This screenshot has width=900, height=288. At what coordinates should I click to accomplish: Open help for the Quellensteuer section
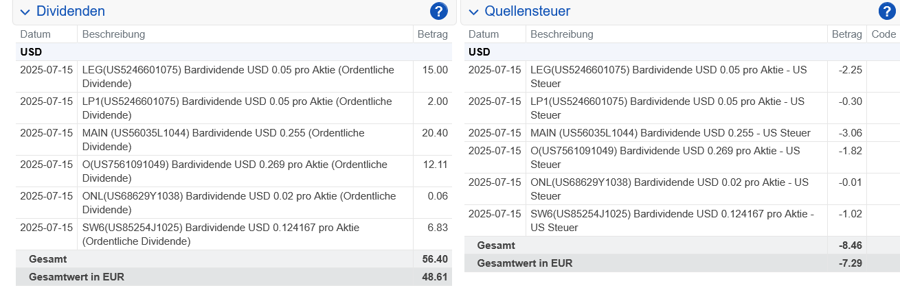click(887, 11)
